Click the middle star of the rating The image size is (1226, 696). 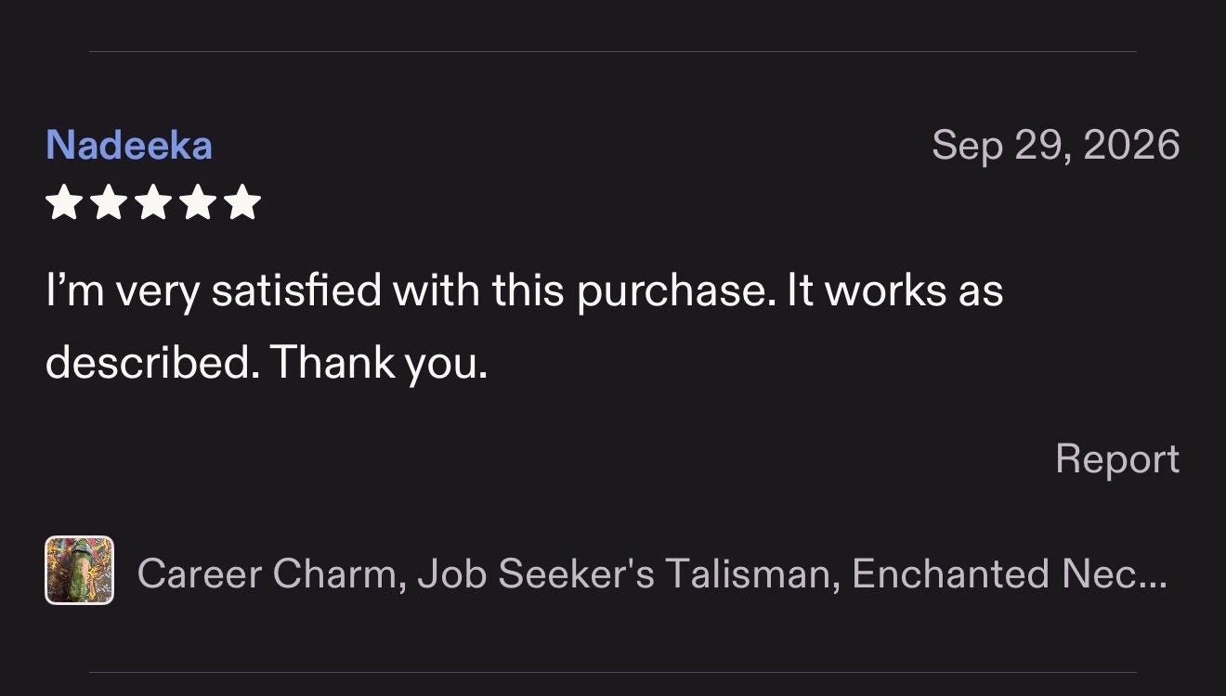[153, 202]
